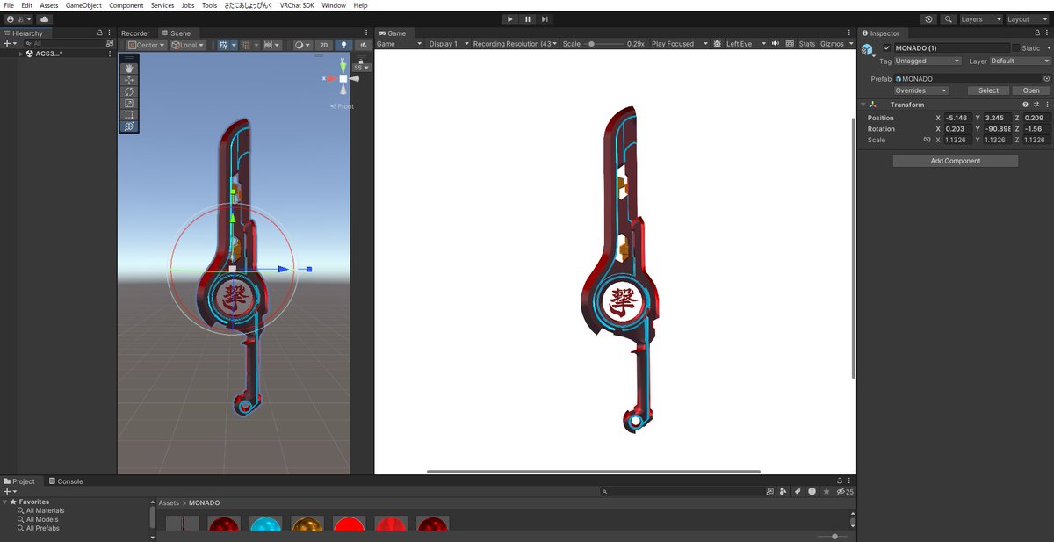Open the GameObject menu

(83, 5)
